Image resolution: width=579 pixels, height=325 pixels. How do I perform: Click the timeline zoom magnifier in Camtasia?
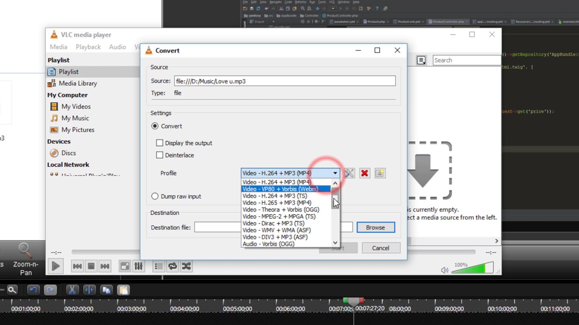coord(12,290)
